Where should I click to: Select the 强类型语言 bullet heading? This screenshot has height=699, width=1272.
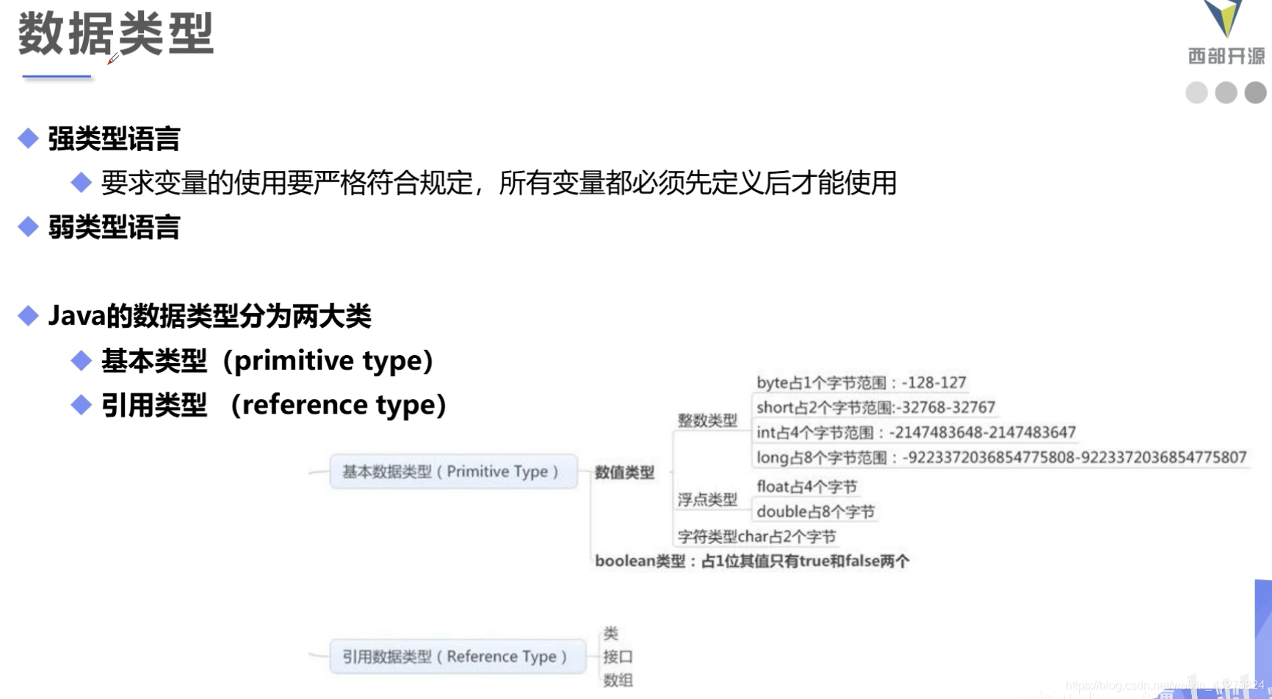pyautogui.click(x=114, y=139)
